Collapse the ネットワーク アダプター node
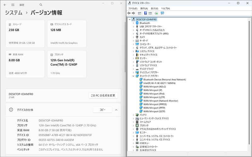 coord(133,76)
